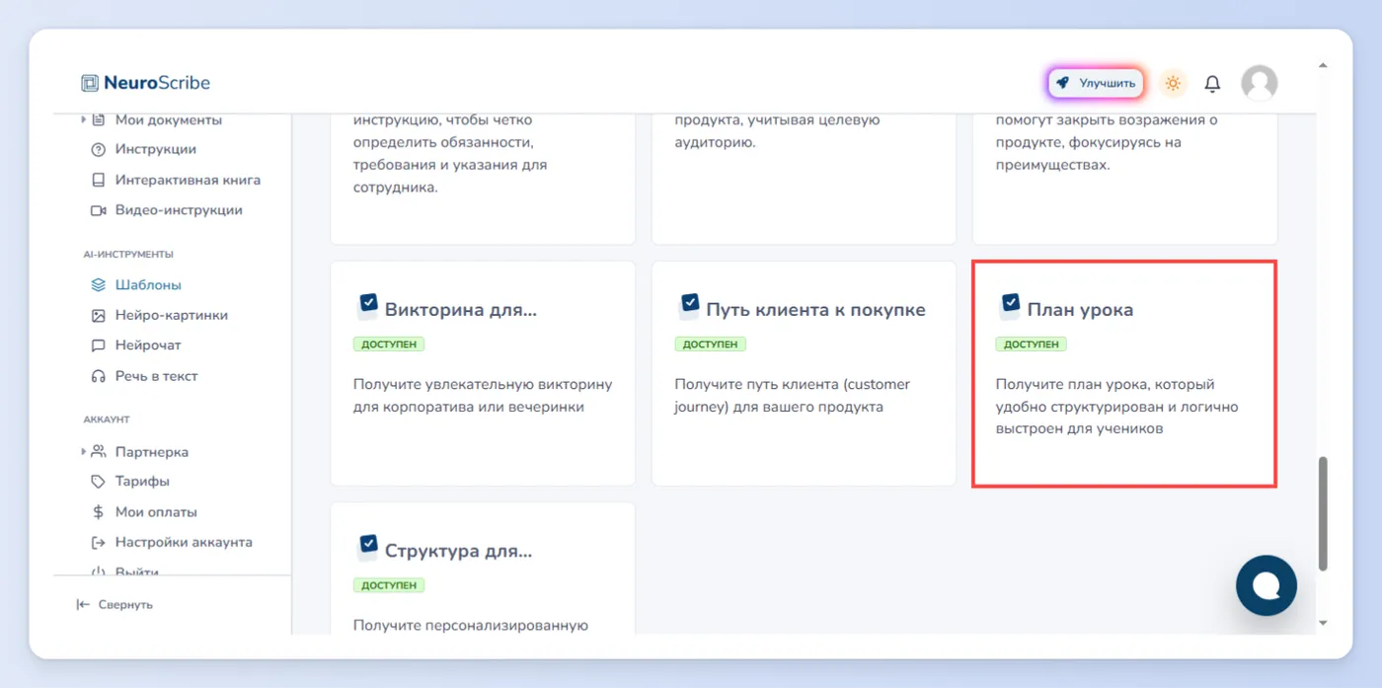The image size is (1382, 688).
Task: Open Мои оплаты page
Action: click(x=156, y=512)
